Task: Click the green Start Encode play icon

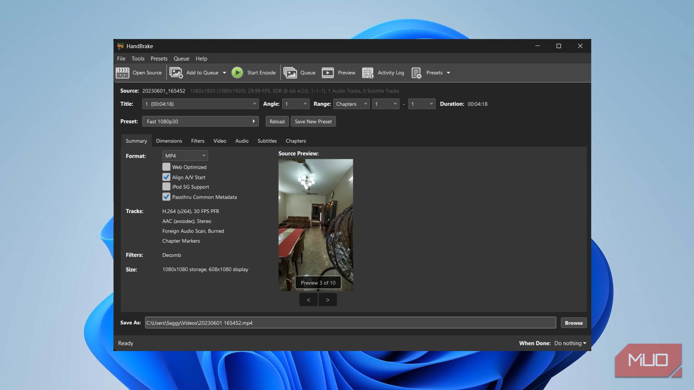Action: 237,73
